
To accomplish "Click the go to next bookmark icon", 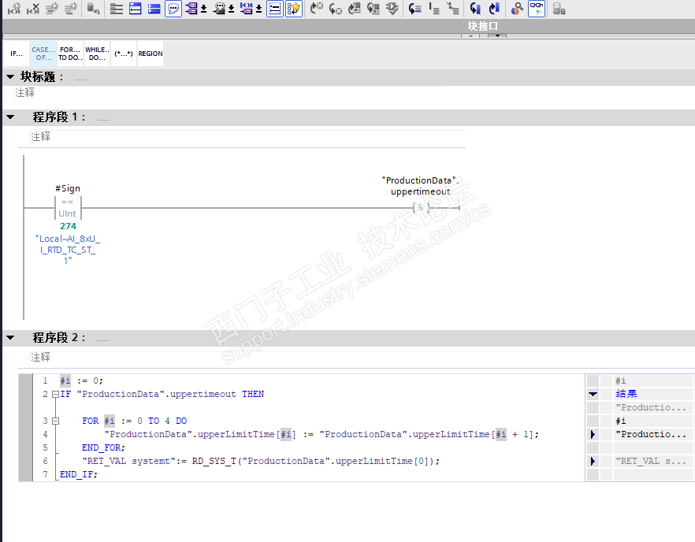I will (494, 9).
